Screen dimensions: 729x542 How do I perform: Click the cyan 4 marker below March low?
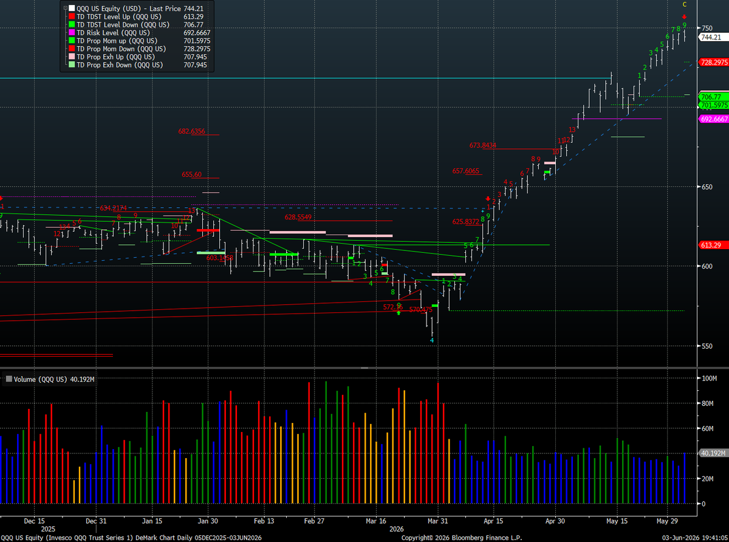tap(432, 340)
